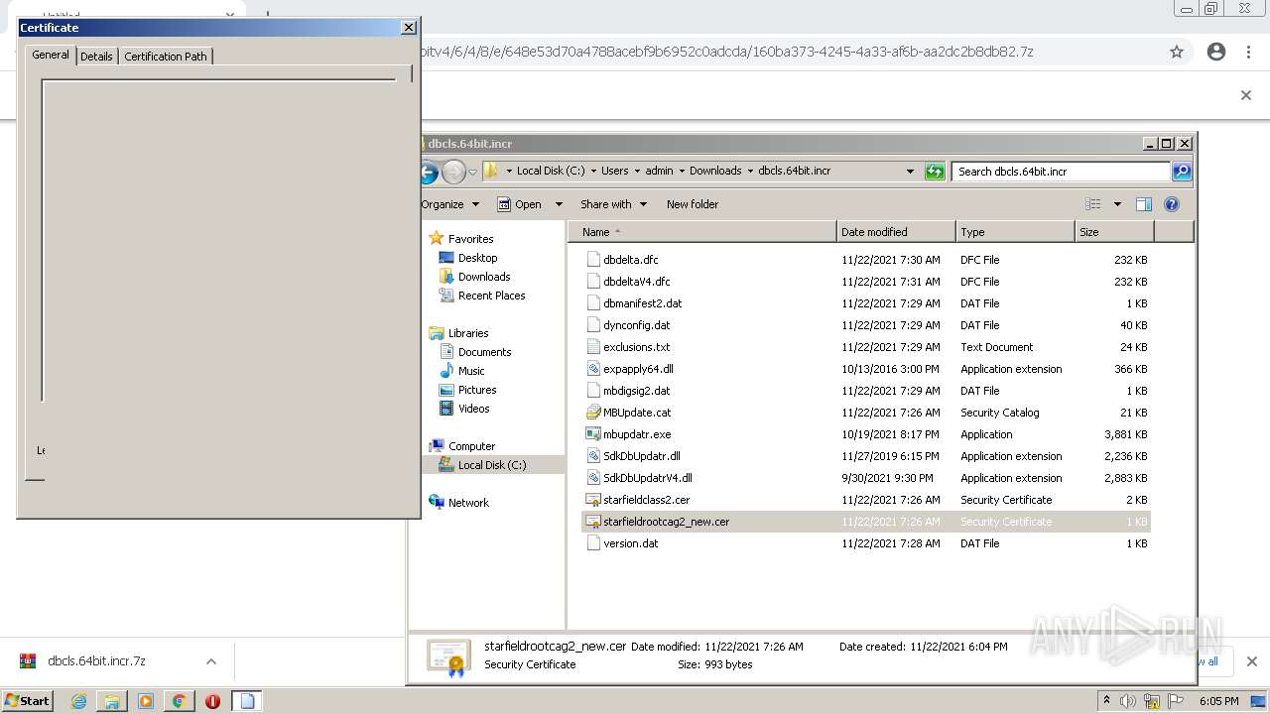Select SdkDbUpdatrV4.dll file icon
This screenshot has width=1270, height=714.
593,478
